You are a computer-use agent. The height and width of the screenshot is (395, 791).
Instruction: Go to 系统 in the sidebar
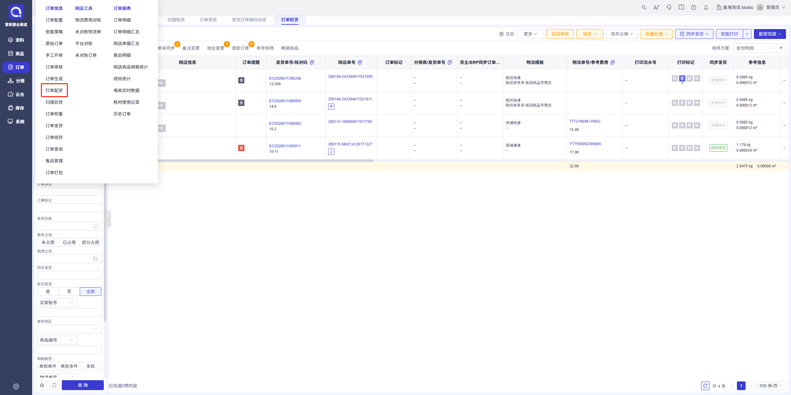point(16,122)
